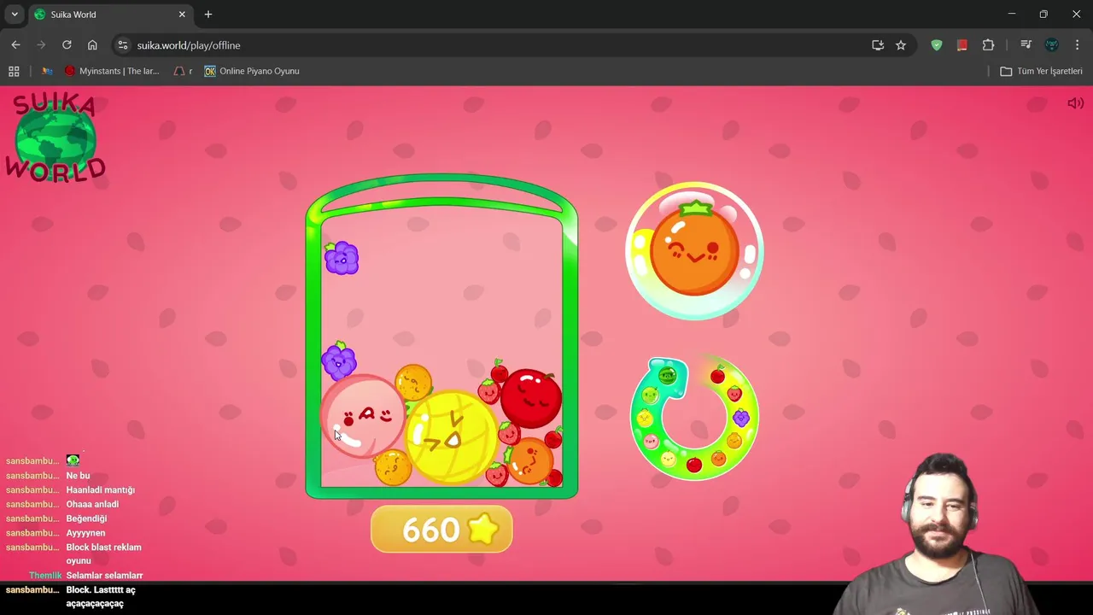
Task: Click the large yellow melon in the jar
Action: point(450,436)
